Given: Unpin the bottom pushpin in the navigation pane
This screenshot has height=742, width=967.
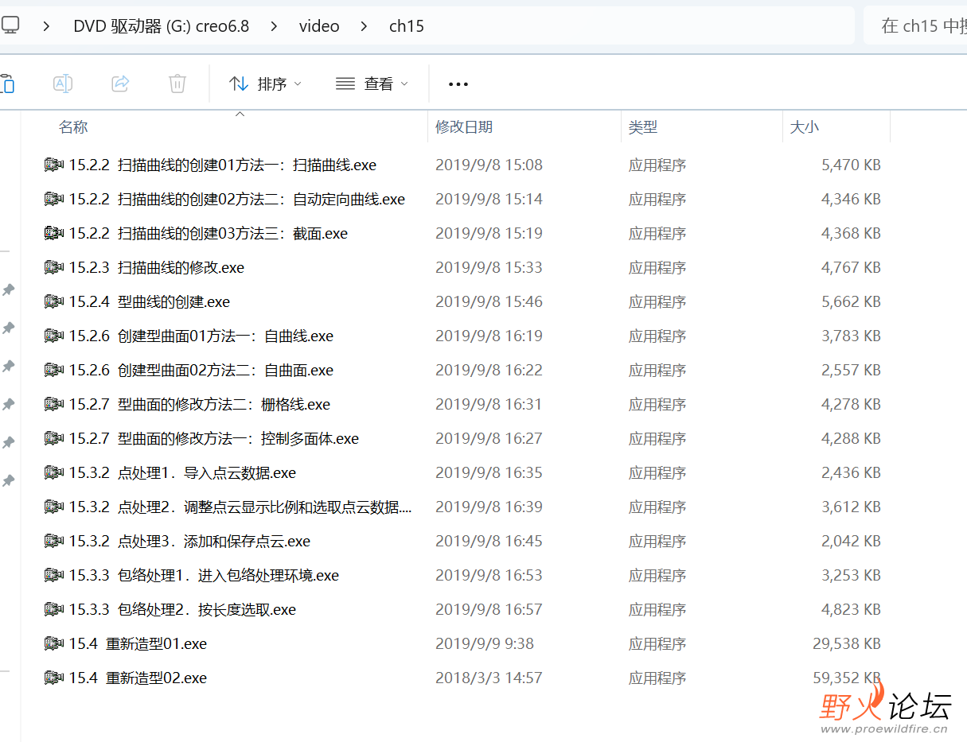Looking at the screenshot, I should (10, 480).
